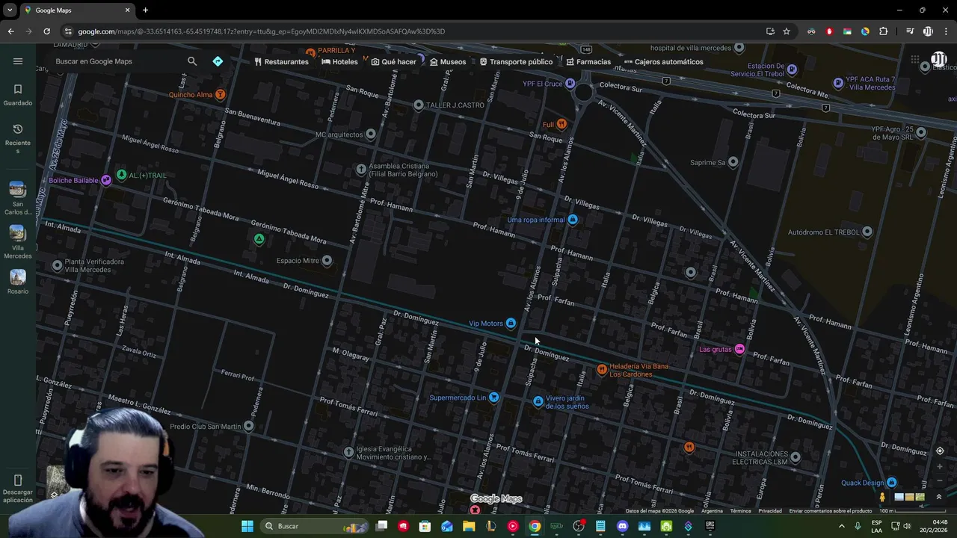Select the Predio Club San Martín marker
Screen dimensions: 957x538
(x=249, y=426)
